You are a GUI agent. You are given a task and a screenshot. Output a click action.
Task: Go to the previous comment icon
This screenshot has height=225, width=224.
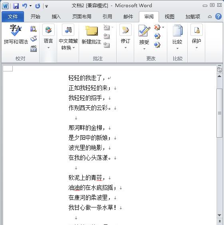pyautogui.click(x=107, y=36)
